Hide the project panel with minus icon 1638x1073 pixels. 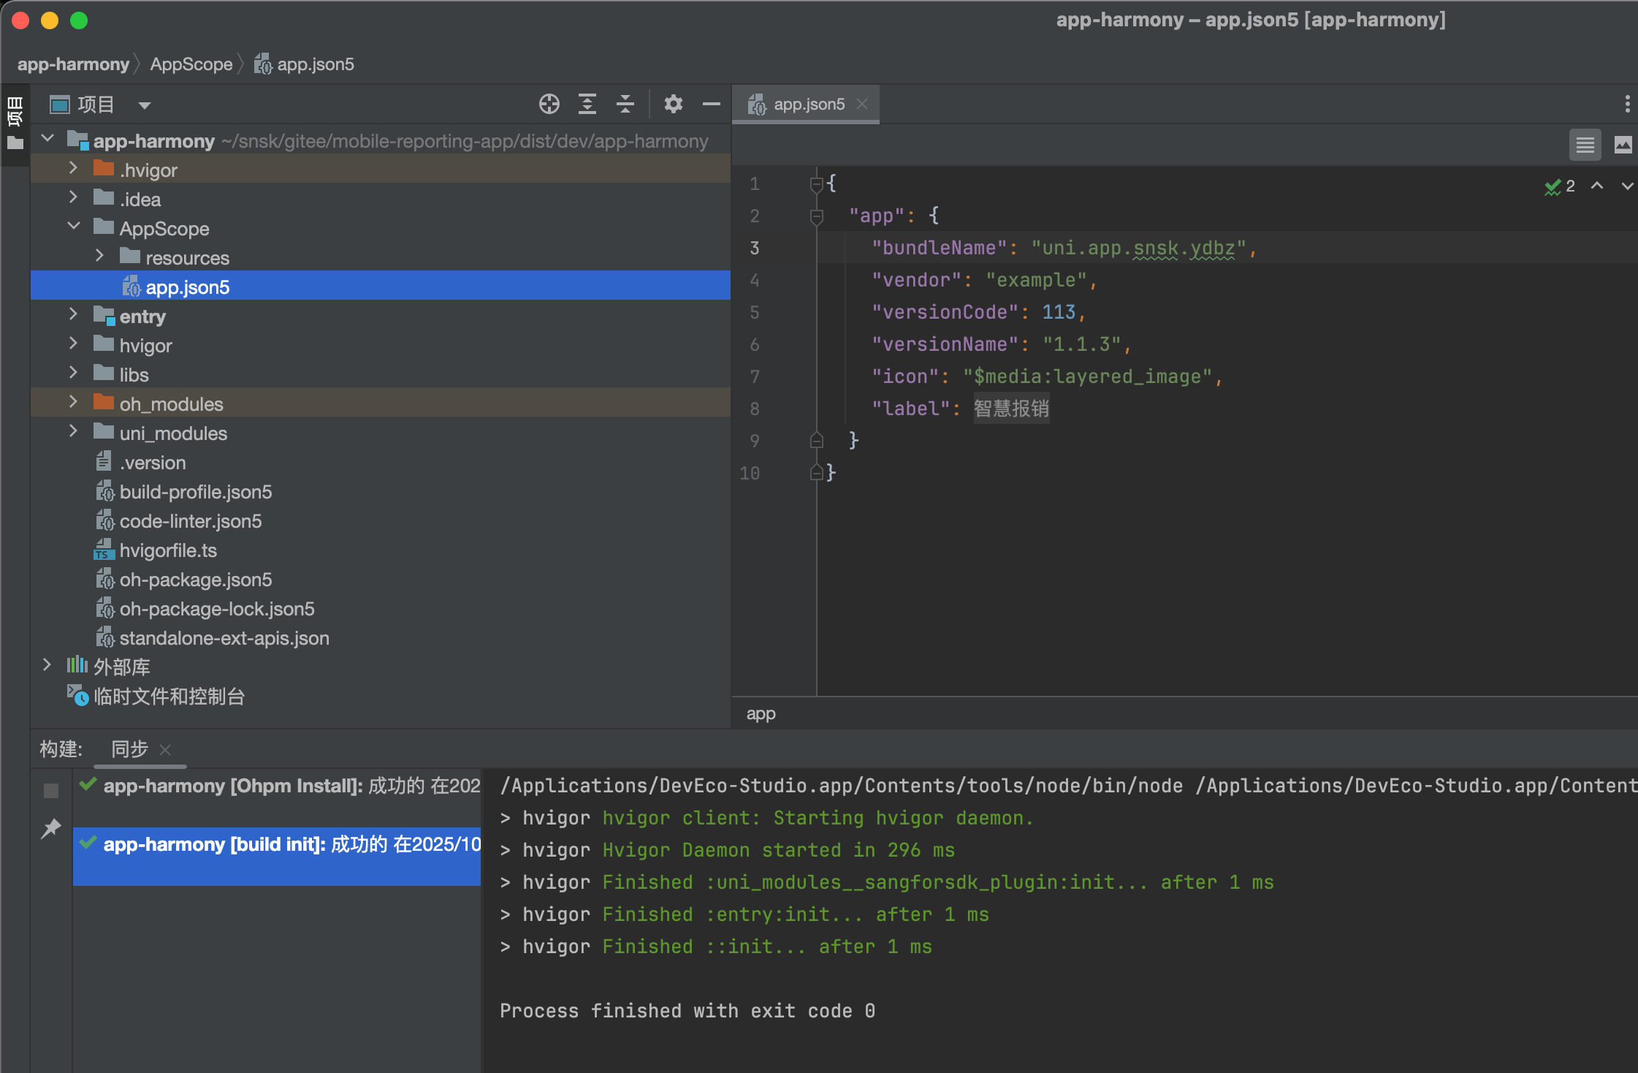click(x=711, y=105)
